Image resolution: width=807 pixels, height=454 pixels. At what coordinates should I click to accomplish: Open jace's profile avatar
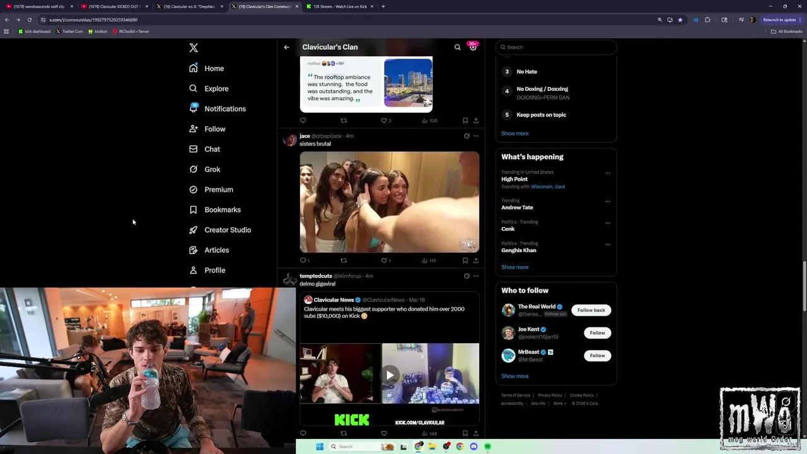pos(290,139)
